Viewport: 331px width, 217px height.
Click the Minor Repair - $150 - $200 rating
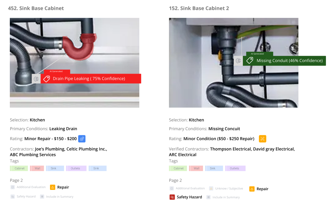pos(50,139)
